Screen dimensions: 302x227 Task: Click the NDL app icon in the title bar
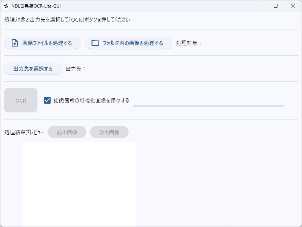pyautogui.click(x=6, y=6)
